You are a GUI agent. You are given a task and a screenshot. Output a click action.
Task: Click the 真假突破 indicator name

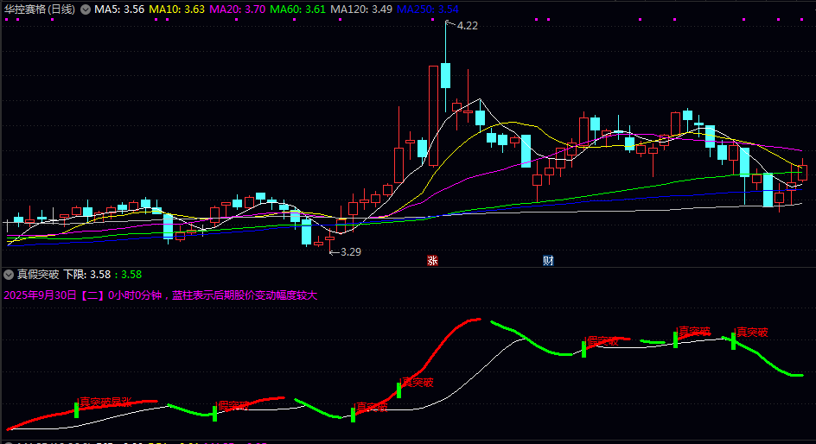[x=38, y=275]
